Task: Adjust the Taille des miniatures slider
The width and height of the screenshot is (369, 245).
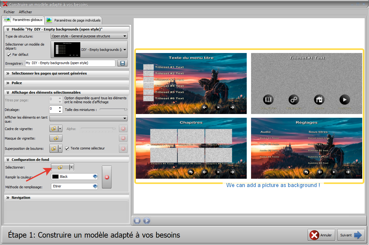Action: coord(113,109)
